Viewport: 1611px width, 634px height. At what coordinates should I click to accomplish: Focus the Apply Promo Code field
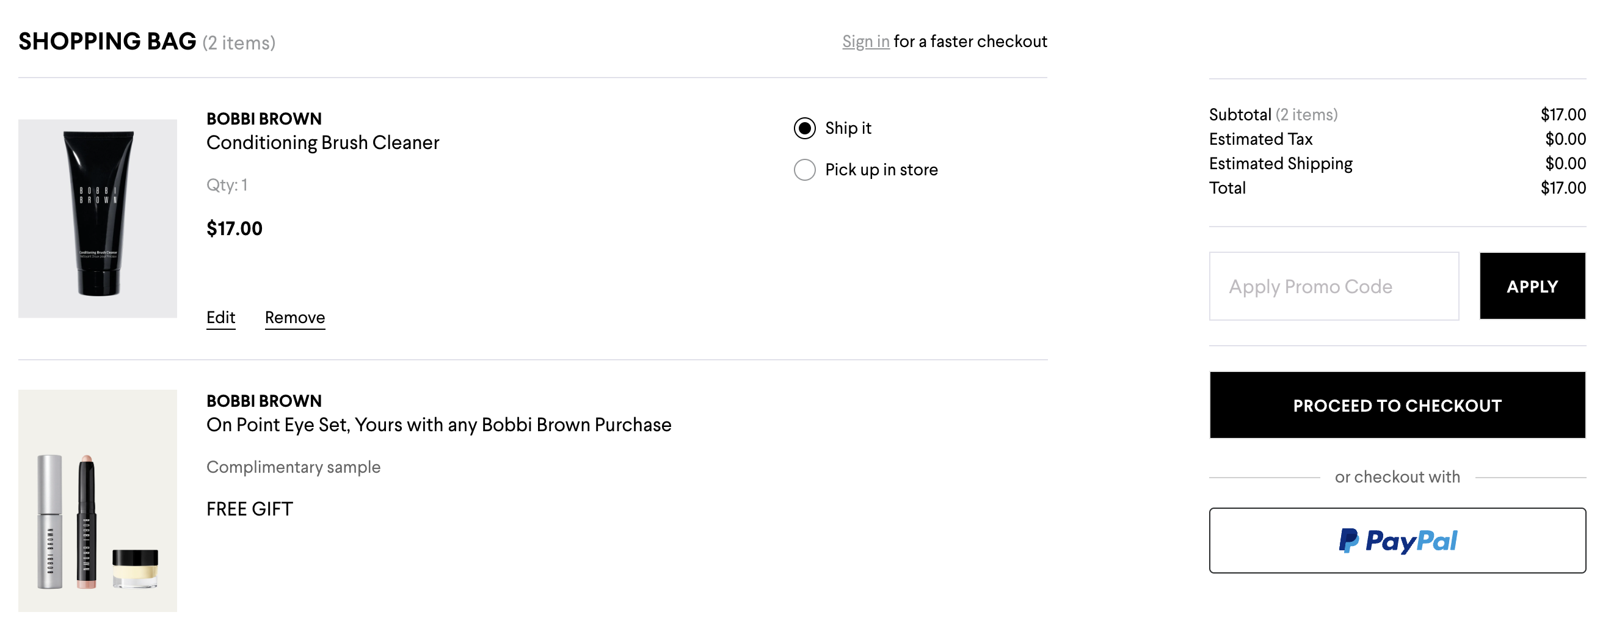pyautogui.click(x=1334, y=286)
